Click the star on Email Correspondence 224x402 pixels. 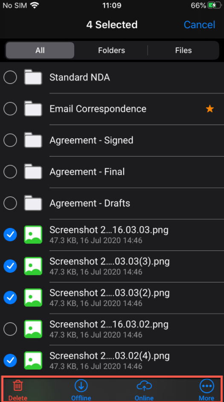point(209,109)
